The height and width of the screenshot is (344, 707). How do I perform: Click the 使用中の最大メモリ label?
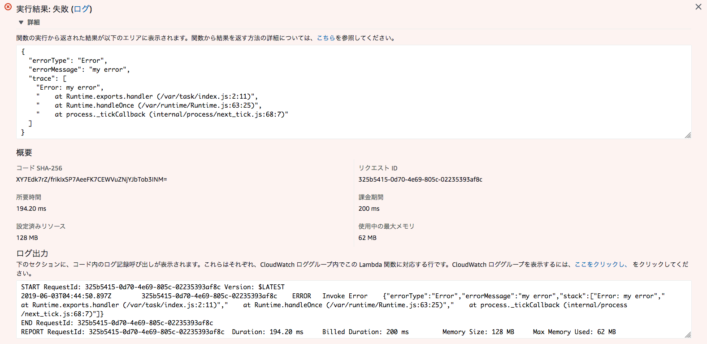pos(386,226)
